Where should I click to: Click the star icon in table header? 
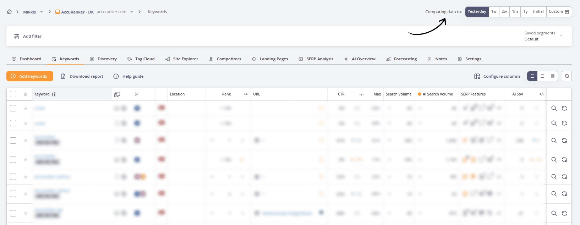point(25,94)
